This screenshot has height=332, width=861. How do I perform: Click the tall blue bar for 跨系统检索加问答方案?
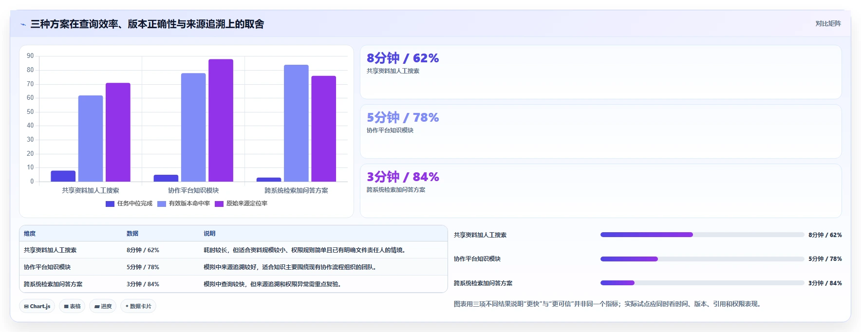click(297, 123)
